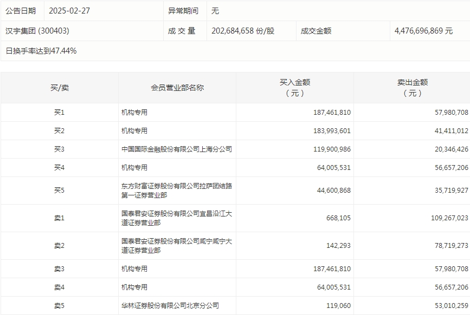Select sell amount 20,346,426
This screenshot has width=470, height=315.
(x=452, y=149)
